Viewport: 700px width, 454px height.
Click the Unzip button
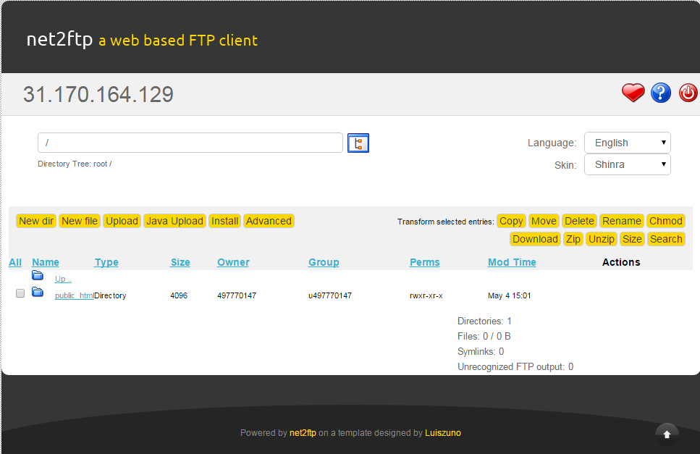pos(602,239)
